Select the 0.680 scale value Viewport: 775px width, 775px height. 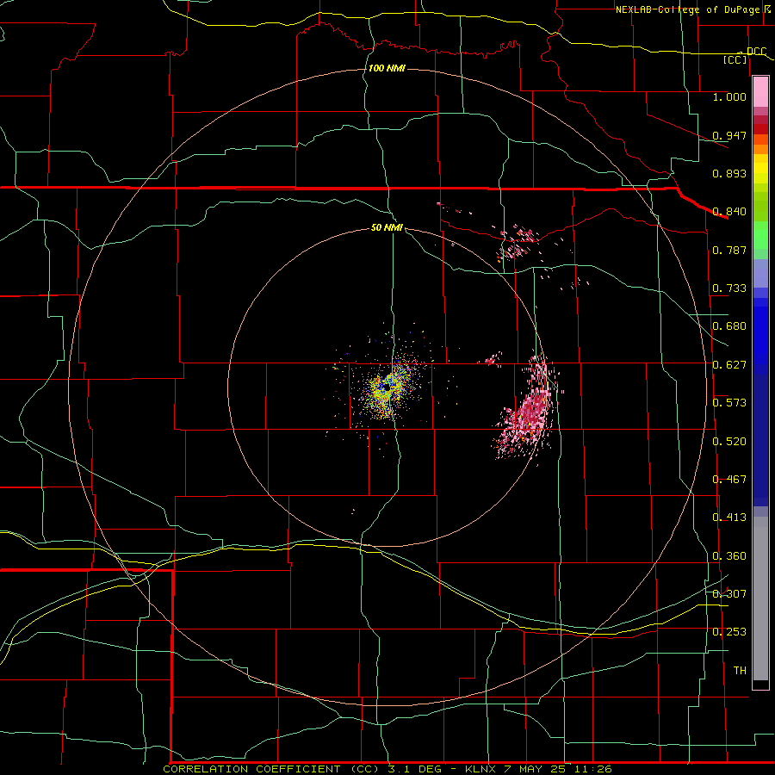point(729,326)
